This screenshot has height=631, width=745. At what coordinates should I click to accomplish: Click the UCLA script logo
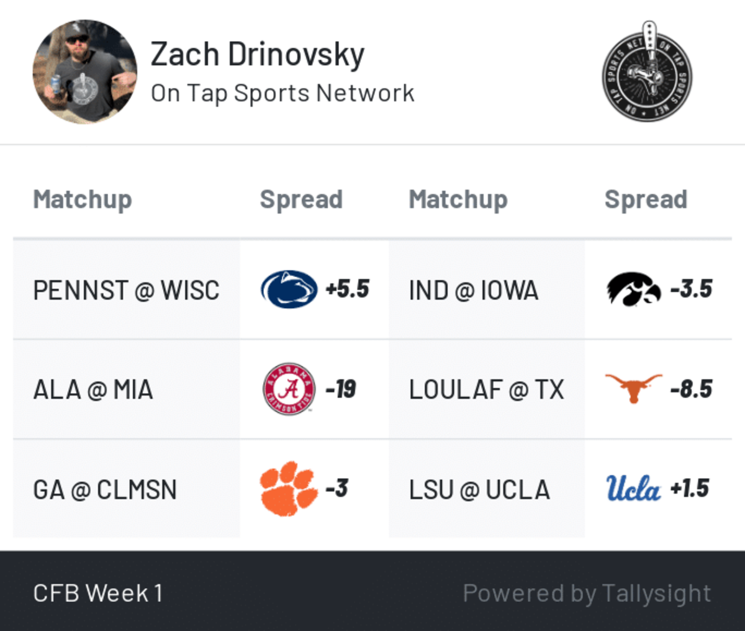click(x=634, y=489)
